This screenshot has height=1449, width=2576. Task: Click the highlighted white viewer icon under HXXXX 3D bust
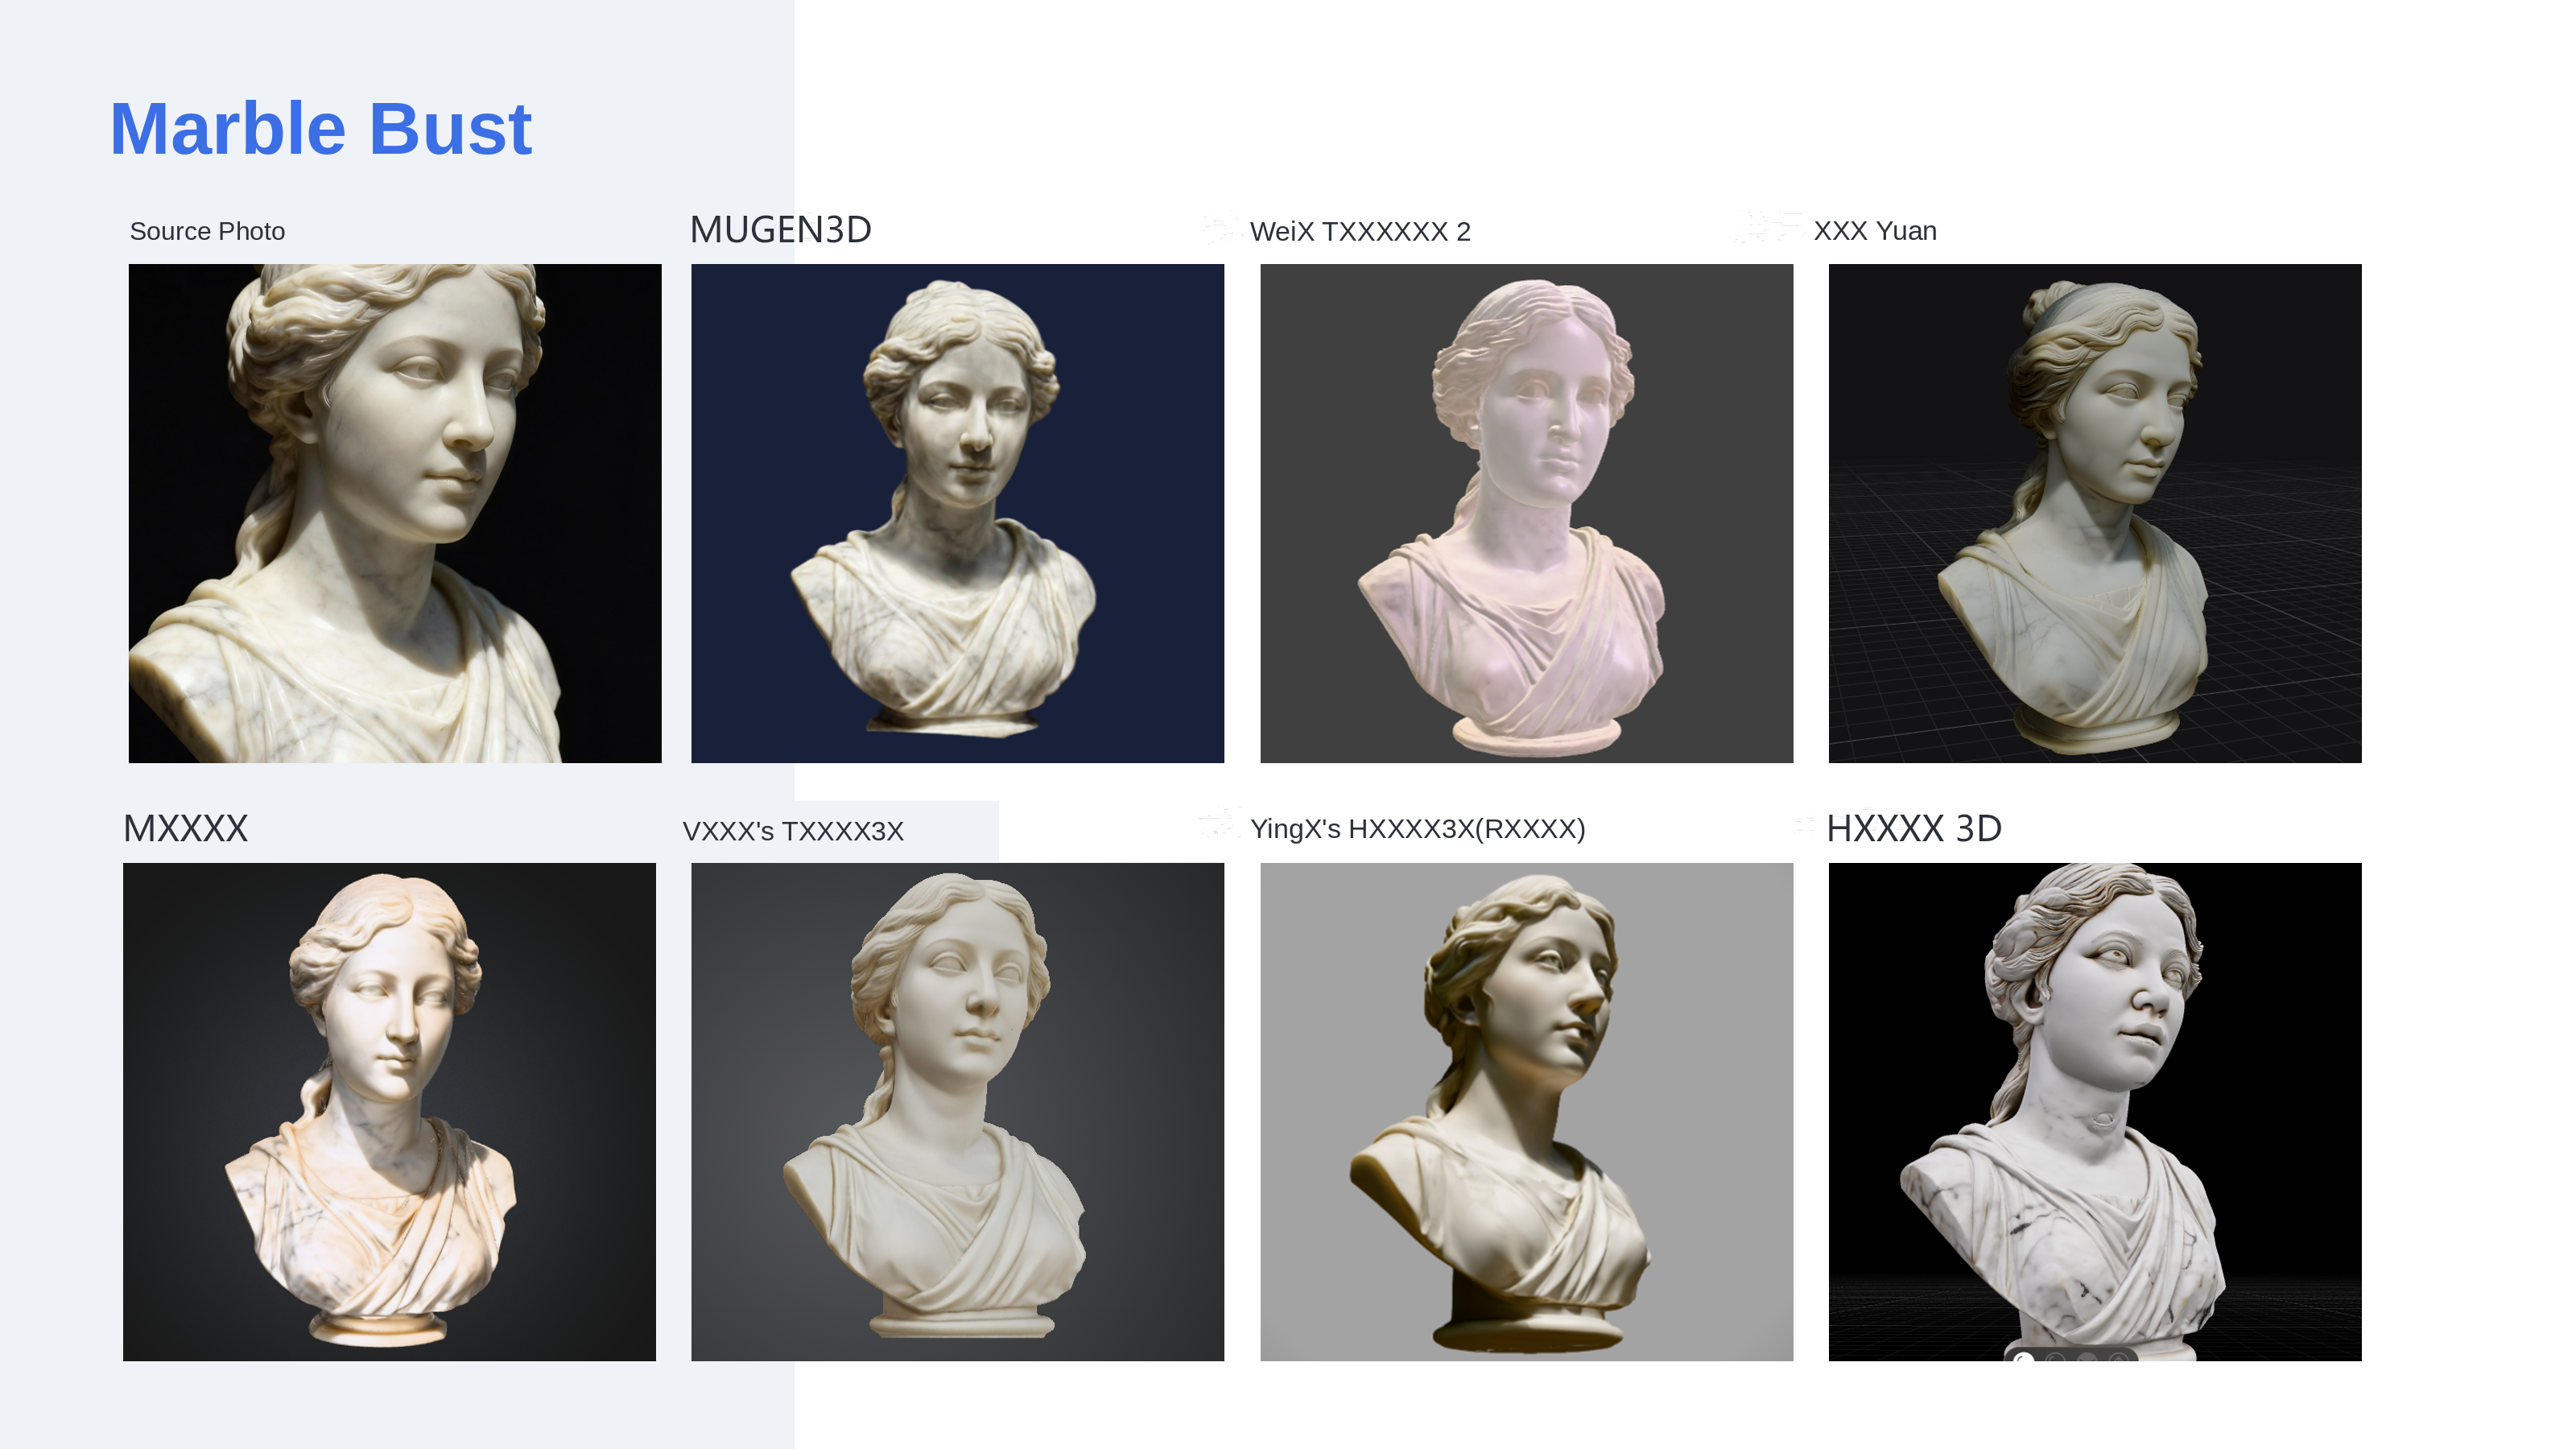2024,1357
